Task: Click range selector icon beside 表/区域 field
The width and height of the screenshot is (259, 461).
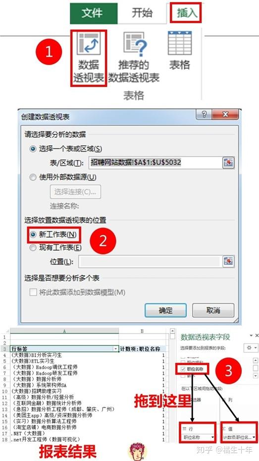Action: pos(228,163)
